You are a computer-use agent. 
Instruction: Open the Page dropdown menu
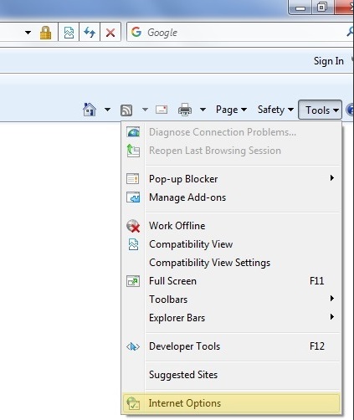[231, 110]
